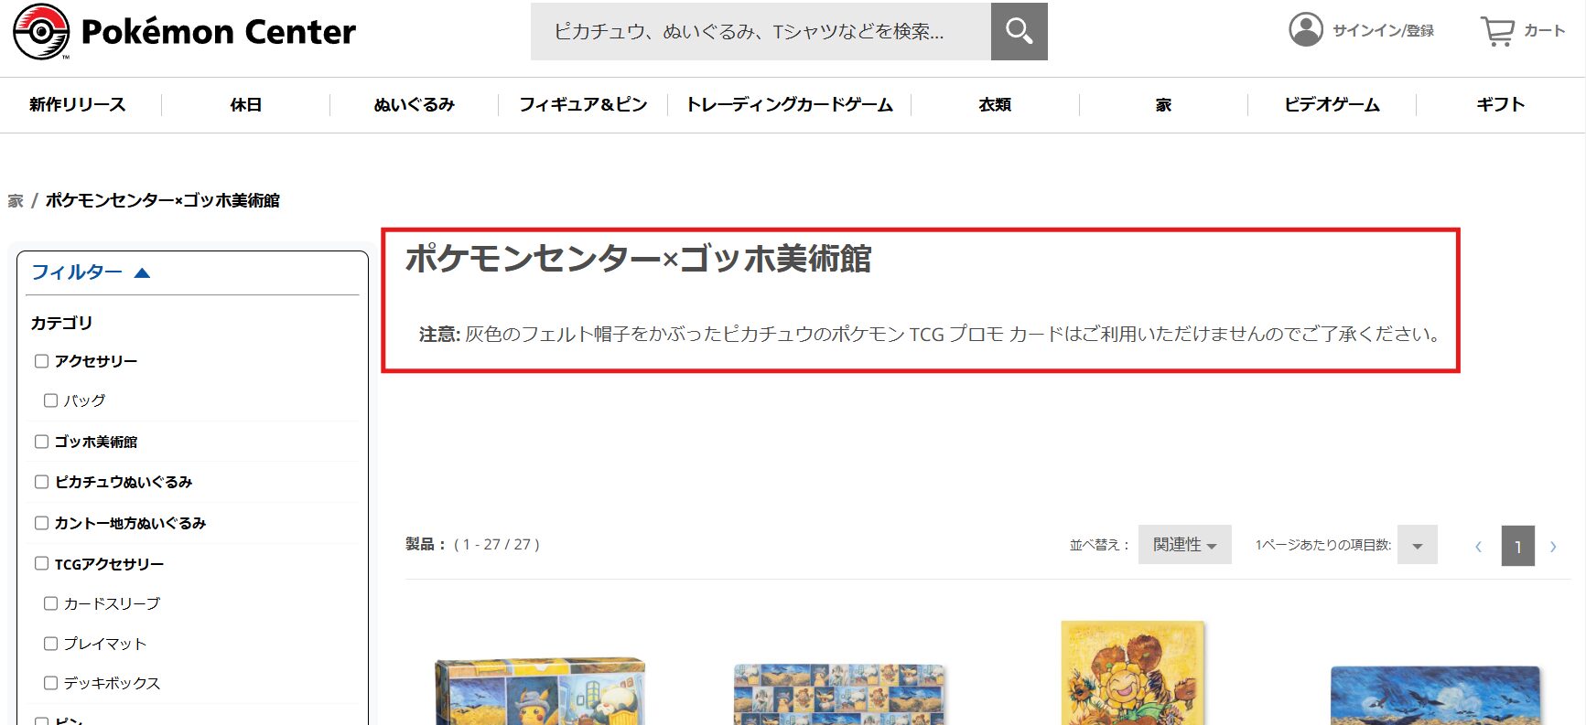
Task: Check the TCGアクセサリー filter
Action: point(41,563)
